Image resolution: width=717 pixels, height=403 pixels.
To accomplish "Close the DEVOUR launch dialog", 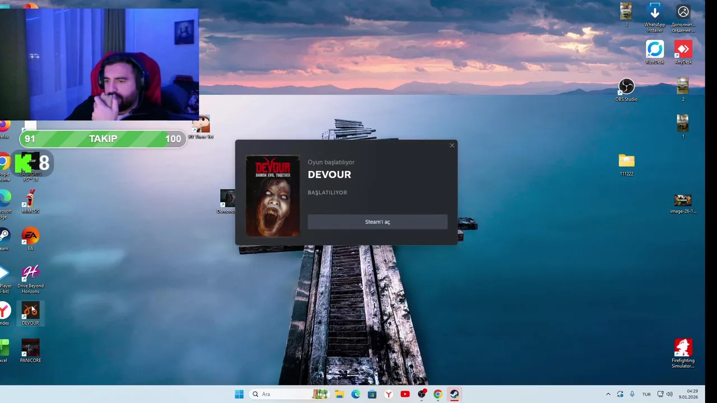I will [452, 146].
